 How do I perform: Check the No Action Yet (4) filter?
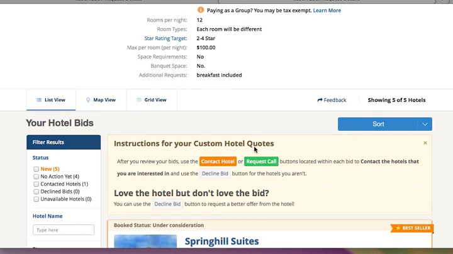coord(36,177)
